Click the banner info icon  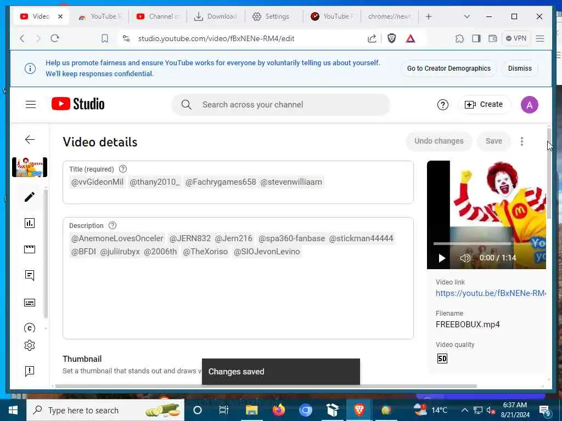30,69
